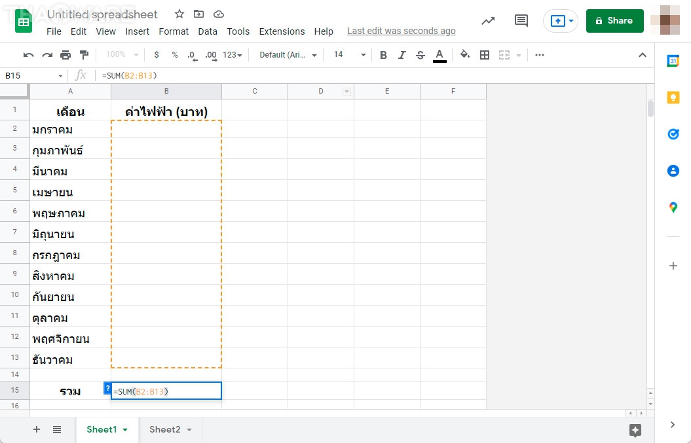Image resolution: width=691 pixels, height=443 pixels.
Task: Open the borders tool
Action: (x=484, y=55)
